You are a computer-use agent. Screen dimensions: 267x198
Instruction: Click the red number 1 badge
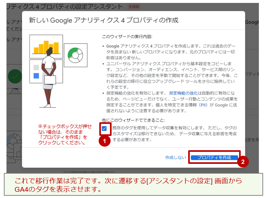(104, 142)
